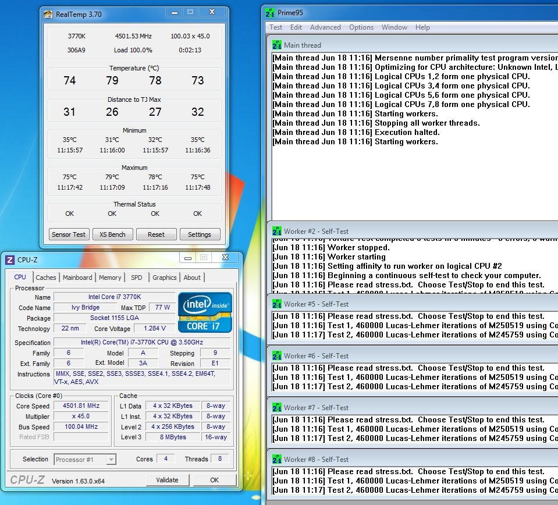
Task: Switch to the SPD tab in CPU-Z
Action: 136,278
